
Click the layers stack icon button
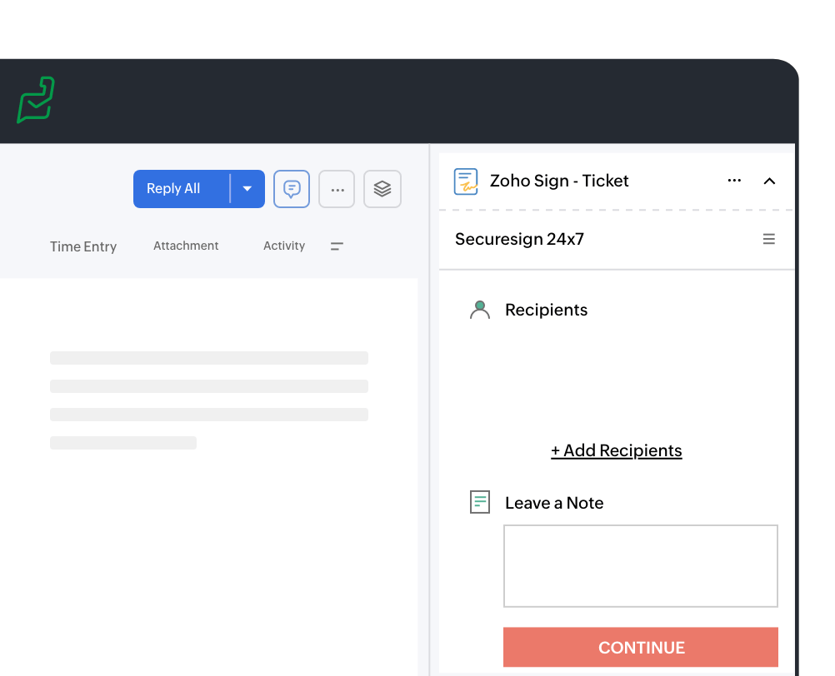[x=382, y=189]
